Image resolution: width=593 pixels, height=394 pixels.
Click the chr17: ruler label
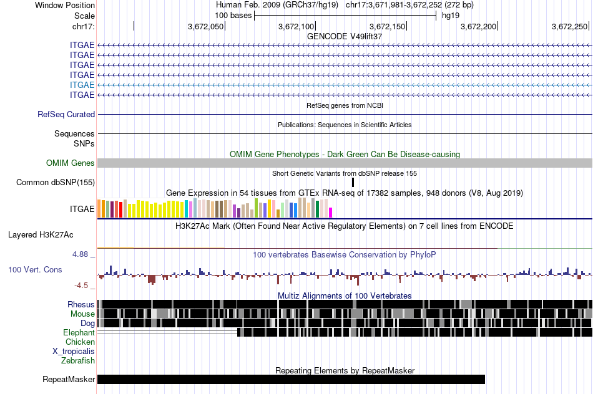83,26
